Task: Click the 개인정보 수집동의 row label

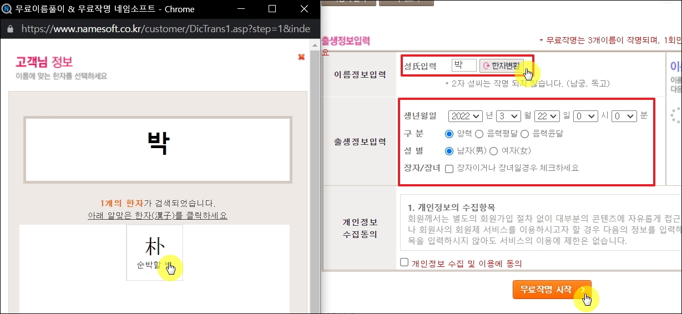Action: click(x=360, y=228)
